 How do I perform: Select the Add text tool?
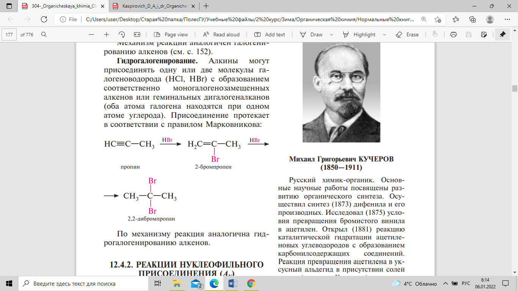coord(270,34)
